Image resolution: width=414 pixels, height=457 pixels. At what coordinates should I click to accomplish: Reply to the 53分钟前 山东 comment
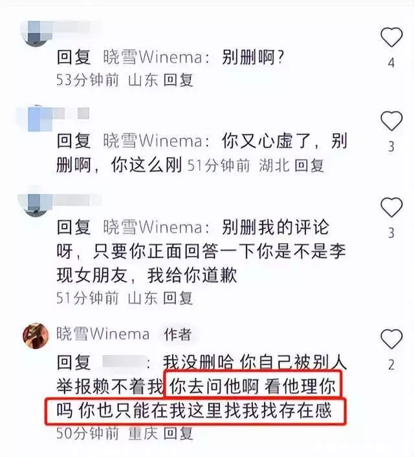tap(178, 80)
